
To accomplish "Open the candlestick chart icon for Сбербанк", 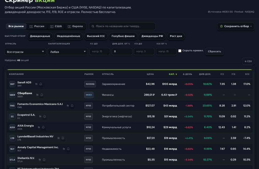I will (x=37, y=95).
